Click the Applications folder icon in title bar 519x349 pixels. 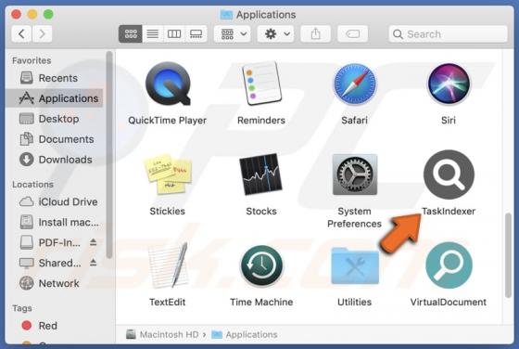coord(226,14)
